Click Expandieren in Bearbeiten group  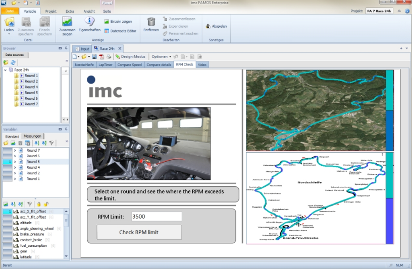[x=175, y=26]
